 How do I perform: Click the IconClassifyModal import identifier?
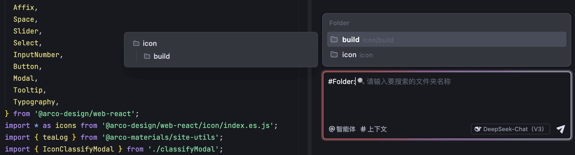[x=78, y=149]
